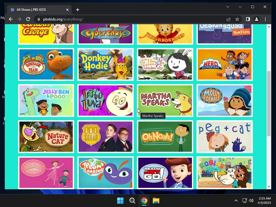Viewport: 276px width, 207px height.
Task: Open Curious George show
Action: 46,34
